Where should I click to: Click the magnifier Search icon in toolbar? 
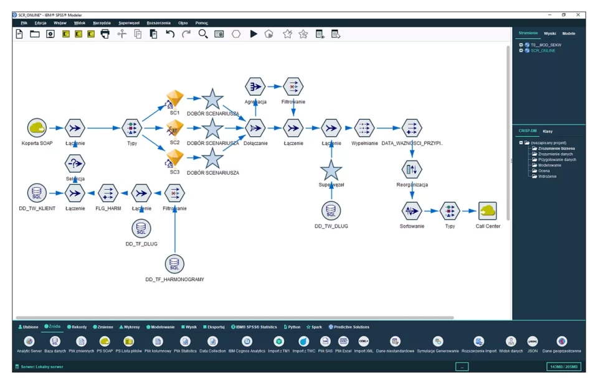click(x=203, y=34)
